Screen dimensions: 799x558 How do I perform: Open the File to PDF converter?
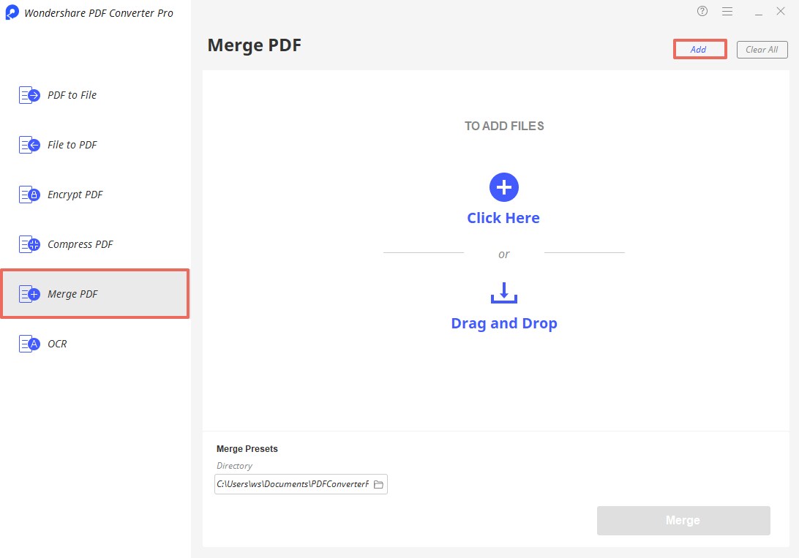[x=71, y=145]
